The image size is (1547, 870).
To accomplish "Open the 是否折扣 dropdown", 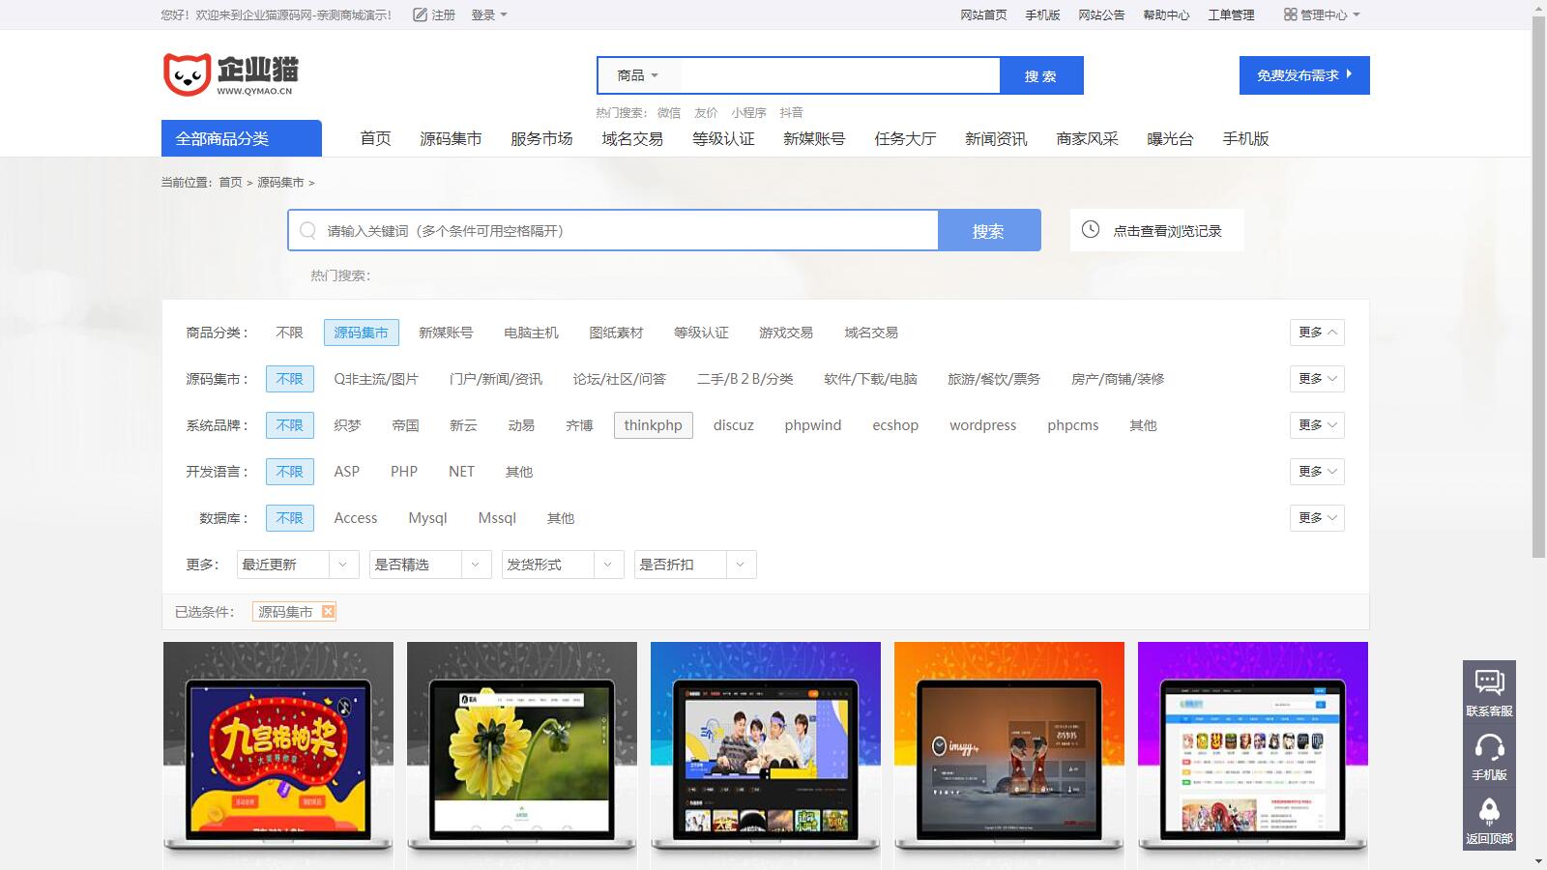I will (695, 565).
